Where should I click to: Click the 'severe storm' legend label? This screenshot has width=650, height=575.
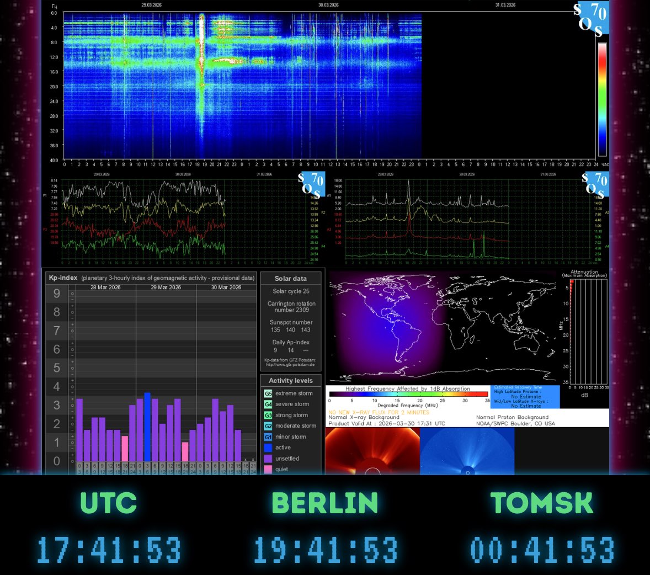292,404
